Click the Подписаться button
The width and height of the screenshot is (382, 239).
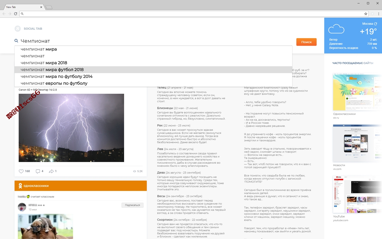[133, 205]
